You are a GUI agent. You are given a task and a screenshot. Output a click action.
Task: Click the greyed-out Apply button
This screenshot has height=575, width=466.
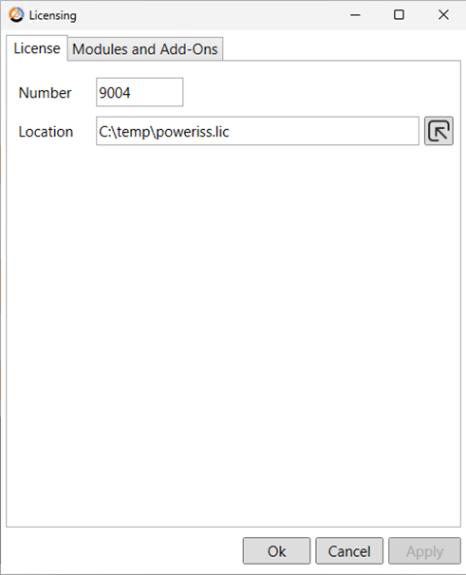point(424,550)
